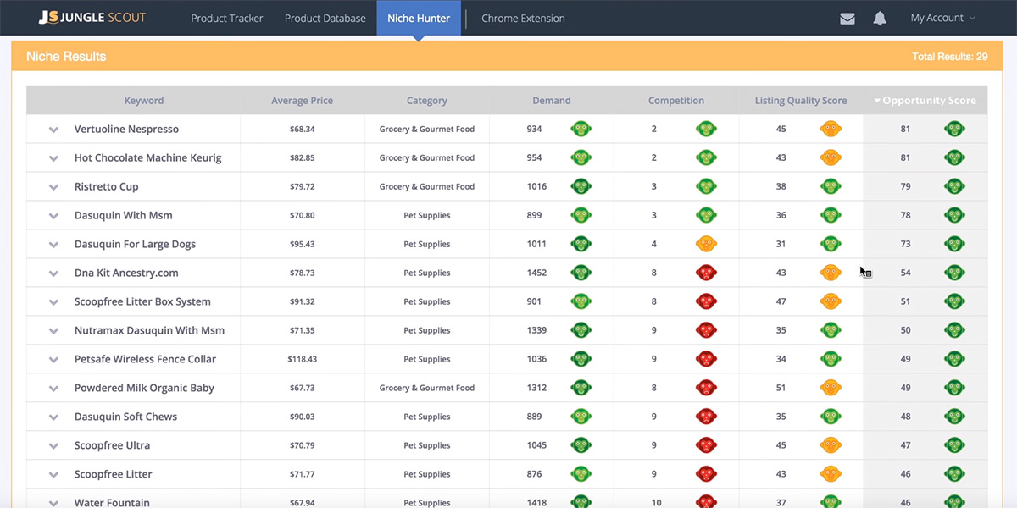This screenshot has width=1017, height=508.
Task: Expand the Scoopfree Litter Box System row
Action: pos(53,302)
